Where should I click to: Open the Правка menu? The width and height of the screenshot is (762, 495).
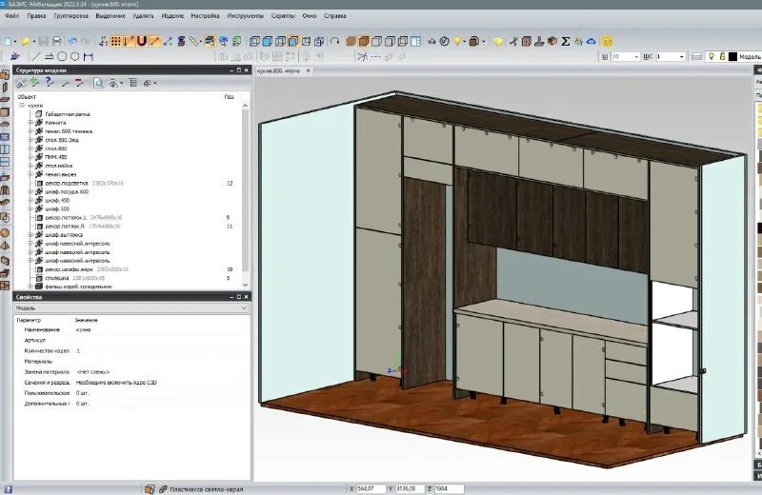point(36,16)
